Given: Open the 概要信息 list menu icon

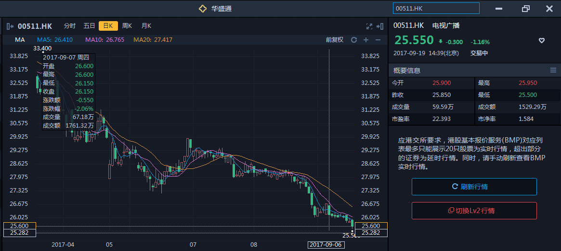Looking at the screenshot, I should click(x=553, y=71).
